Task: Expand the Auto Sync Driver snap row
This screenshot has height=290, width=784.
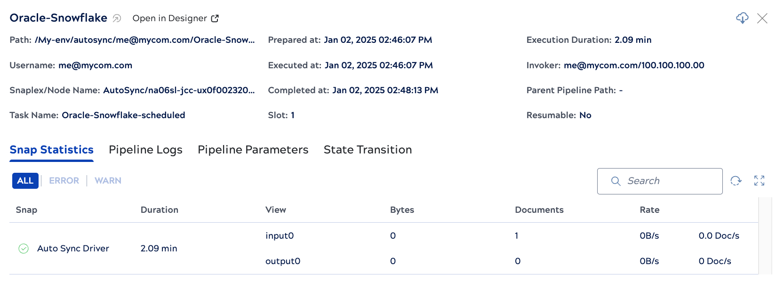Action: coord(73,248)
